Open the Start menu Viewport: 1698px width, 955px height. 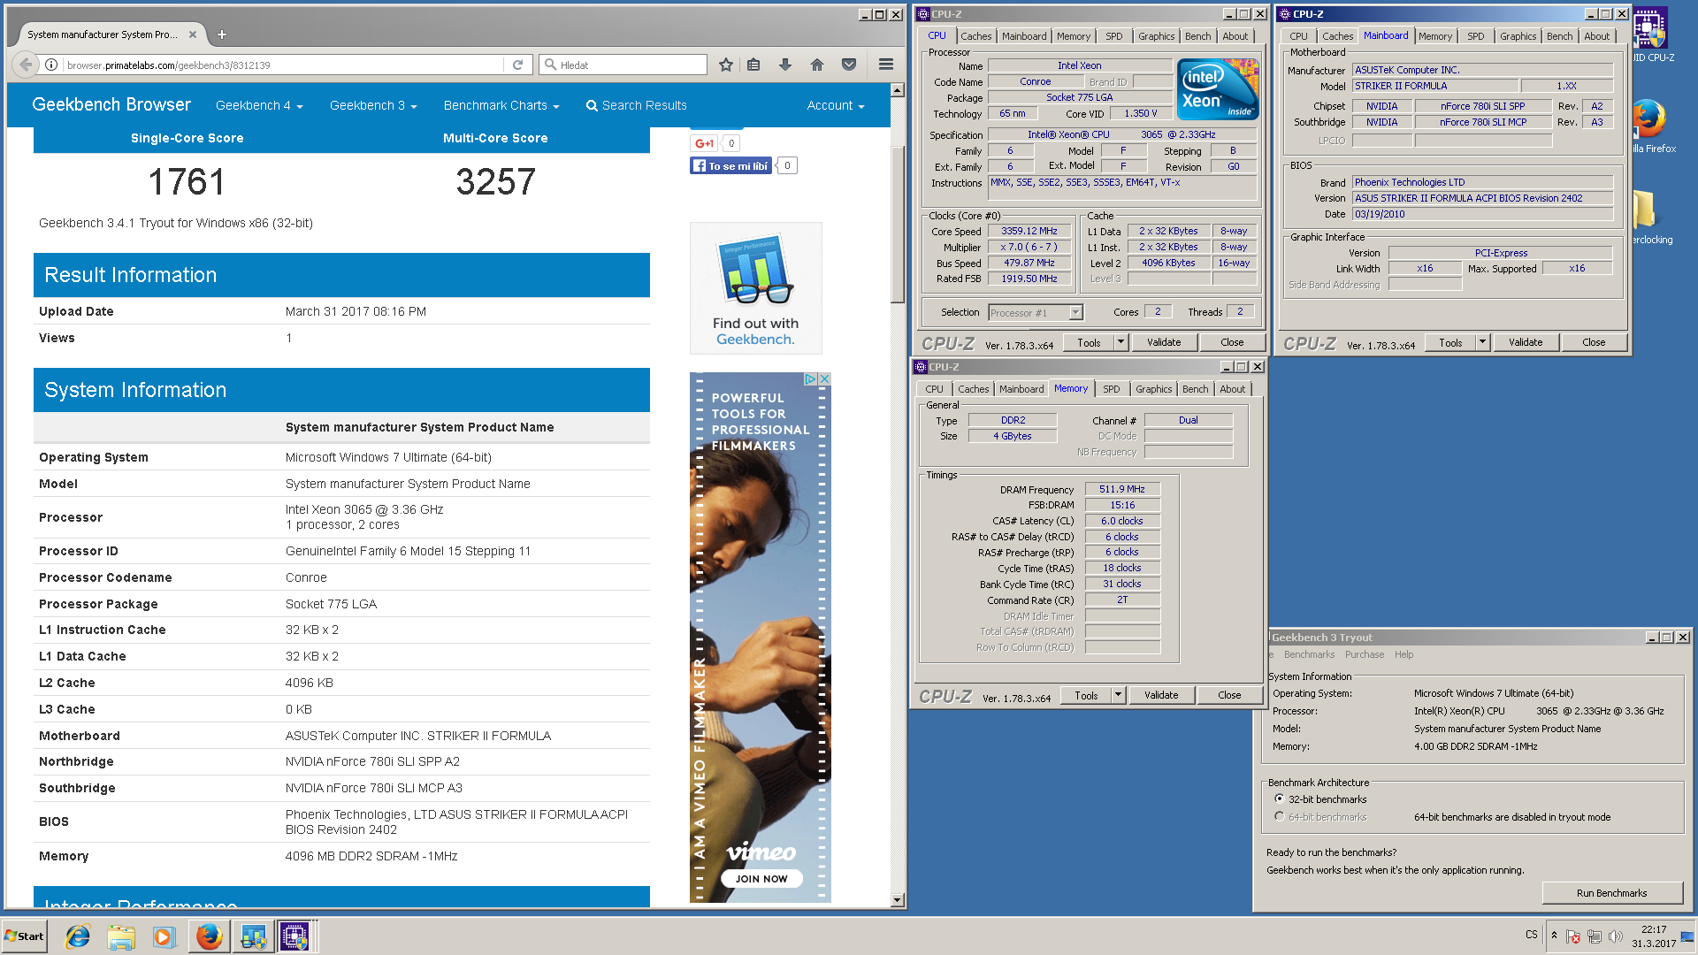[24, 936]
